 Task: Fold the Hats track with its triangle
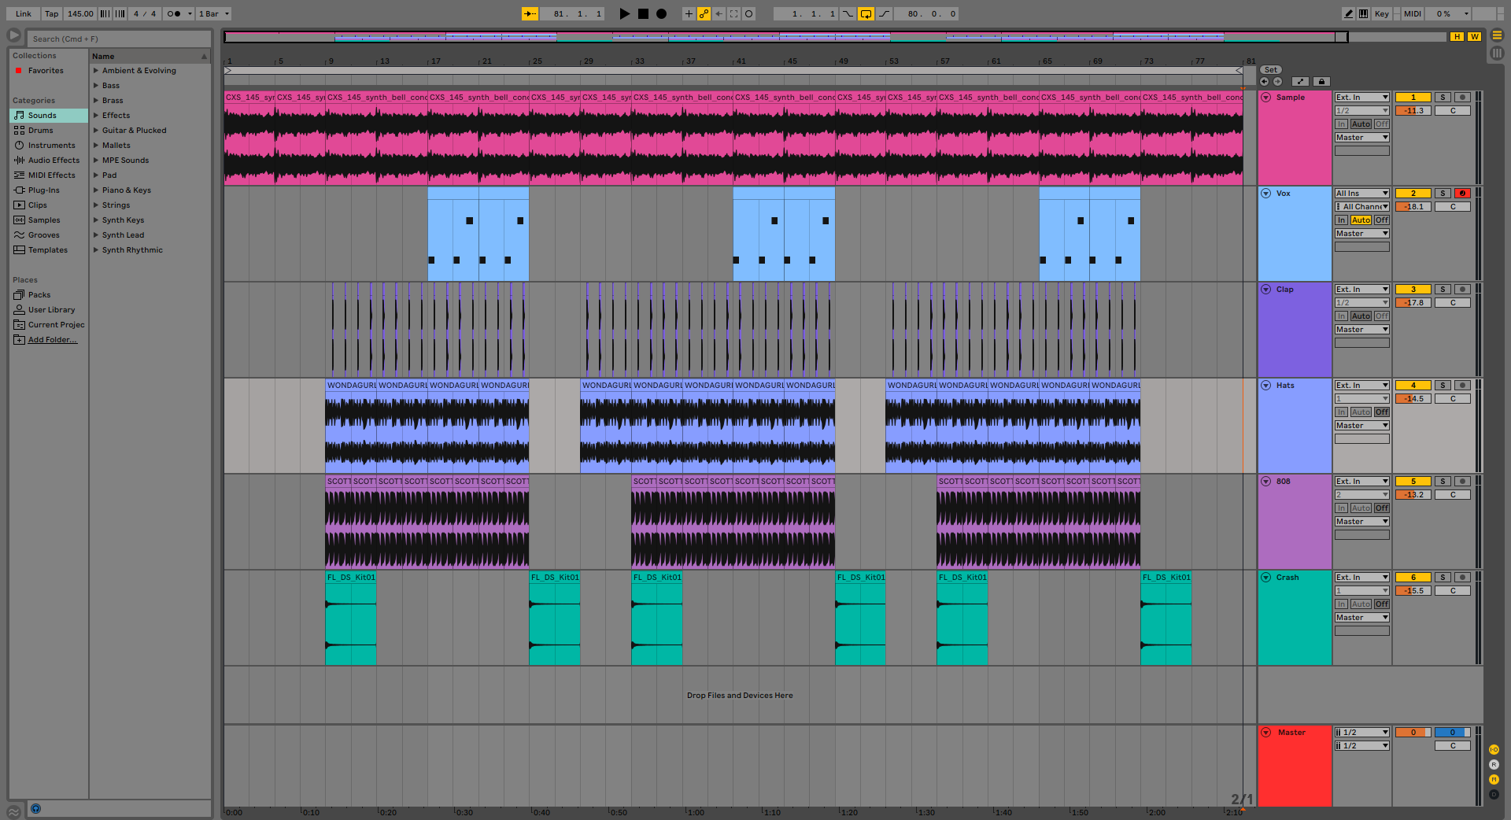(1266, 385)
